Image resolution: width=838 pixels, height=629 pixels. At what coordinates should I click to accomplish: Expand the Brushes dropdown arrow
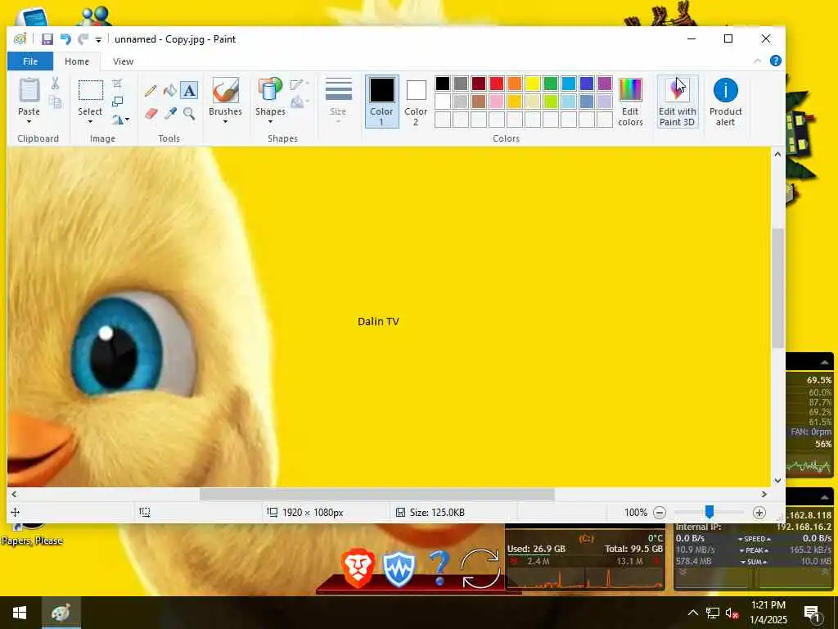pos(226,122)
